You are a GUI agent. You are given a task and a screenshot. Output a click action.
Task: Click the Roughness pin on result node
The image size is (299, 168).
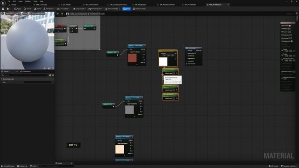pyautogui.click(x=282, y=35)
